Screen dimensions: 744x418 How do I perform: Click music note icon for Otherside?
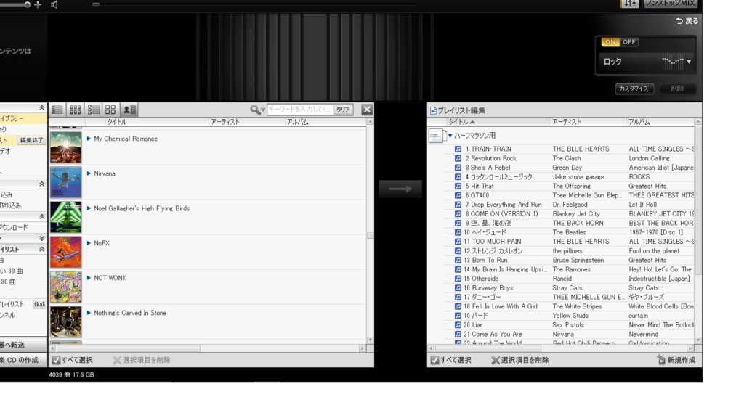click(x=458, y=279)
